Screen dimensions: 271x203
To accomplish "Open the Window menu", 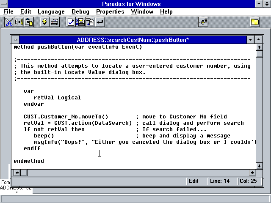I will [x=142, y=12].
